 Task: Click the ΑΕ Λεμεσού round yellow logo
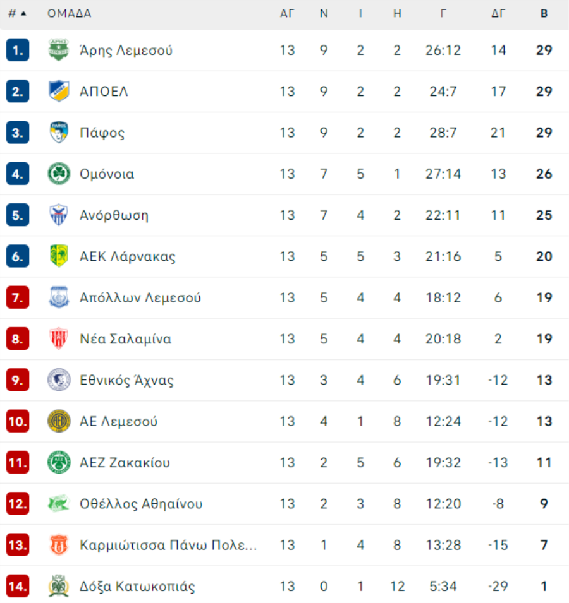pyautogui.click(x=59, y=421)
